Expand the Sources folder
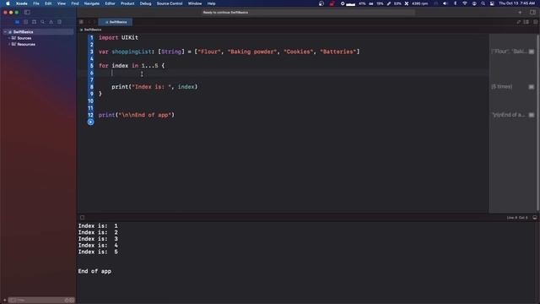The image size is (540, 304). pos(9,38)
